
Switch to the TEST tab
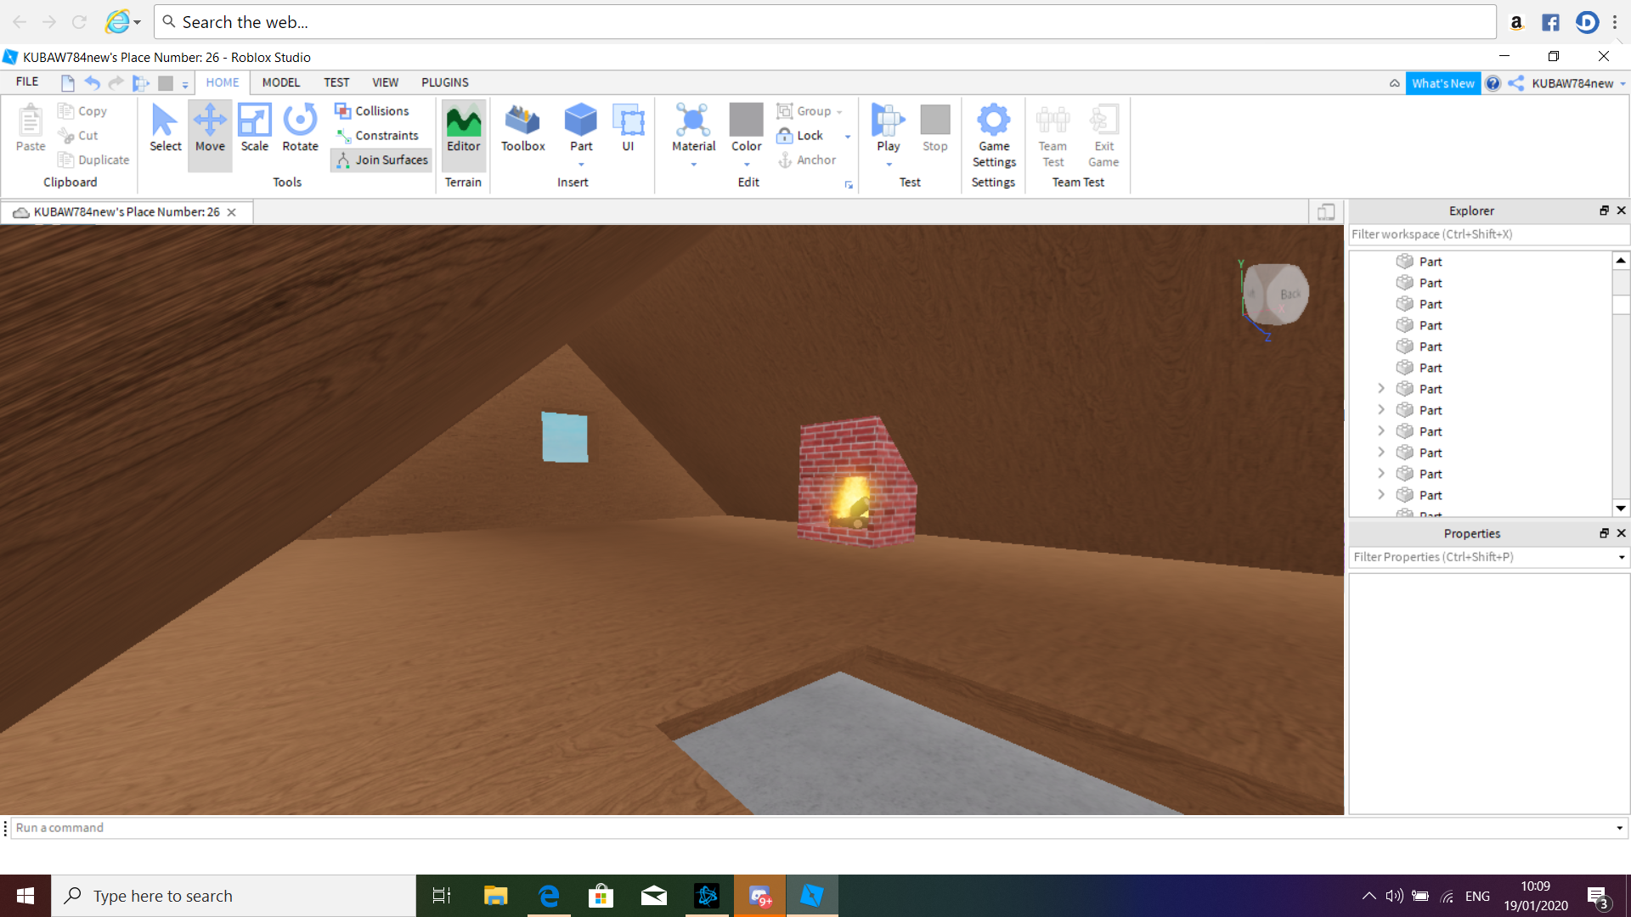[336, 82]
